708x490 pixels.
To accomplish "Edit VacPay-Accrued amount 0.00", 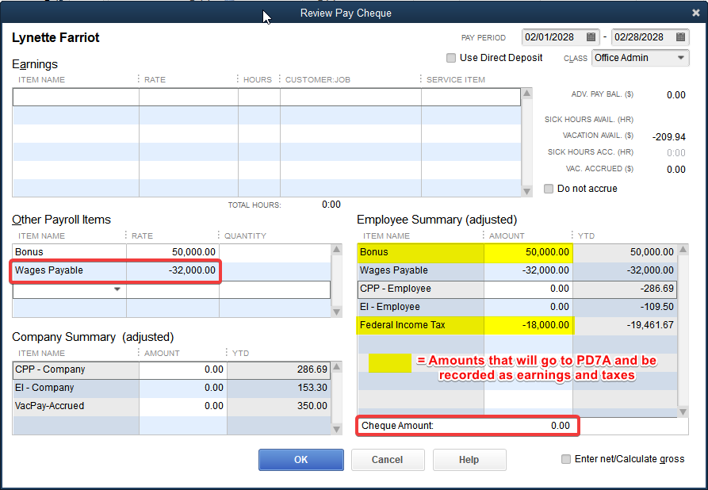I will point(183,406).
